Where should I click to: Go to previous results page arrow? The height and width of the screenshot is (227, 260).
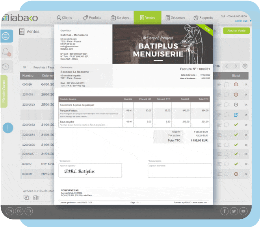pos(227,66)
